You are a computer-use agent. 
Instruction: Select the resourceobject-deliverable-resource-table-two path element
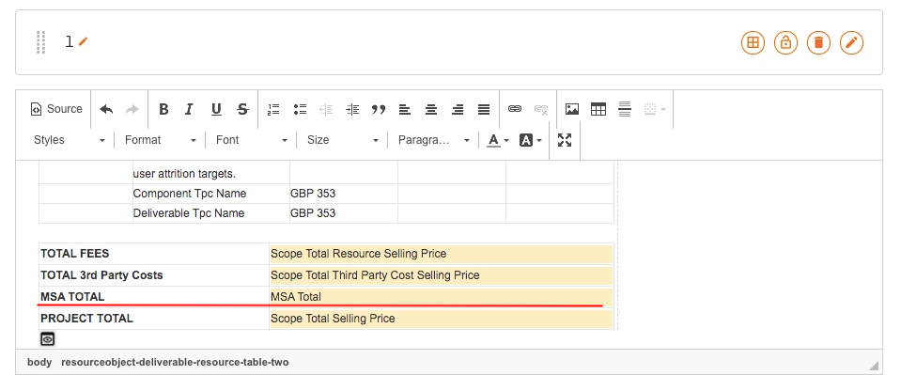coord(175,363)
